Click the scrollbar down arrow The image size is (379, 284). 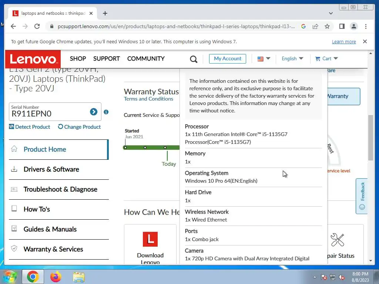click(x=370, y=261)
